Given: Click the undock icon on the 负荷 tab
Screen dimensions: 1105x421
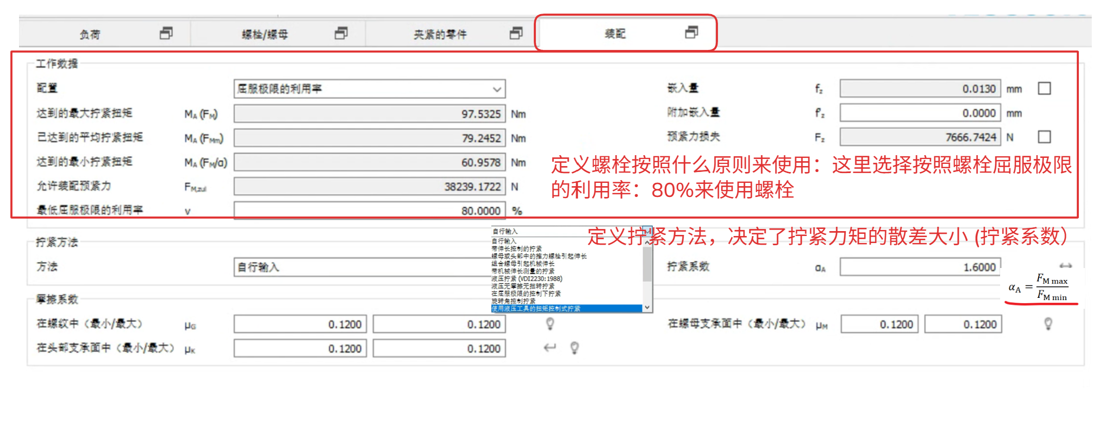Looking at the screenshot, I should 166,34.
